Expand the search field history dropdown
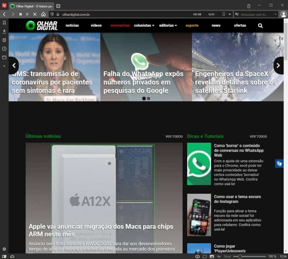The height and width of the screenshot is (259, 288). pos(276,14)
